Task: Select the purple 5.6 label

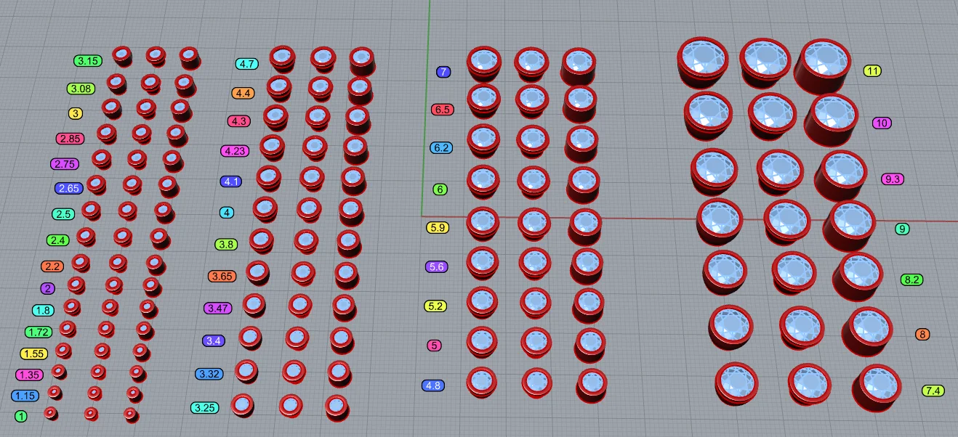Action: click(437, 267)
